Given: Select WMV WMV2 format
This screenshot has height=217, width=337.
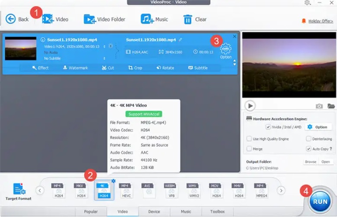Looking at the screenshot, I should 194,190.
